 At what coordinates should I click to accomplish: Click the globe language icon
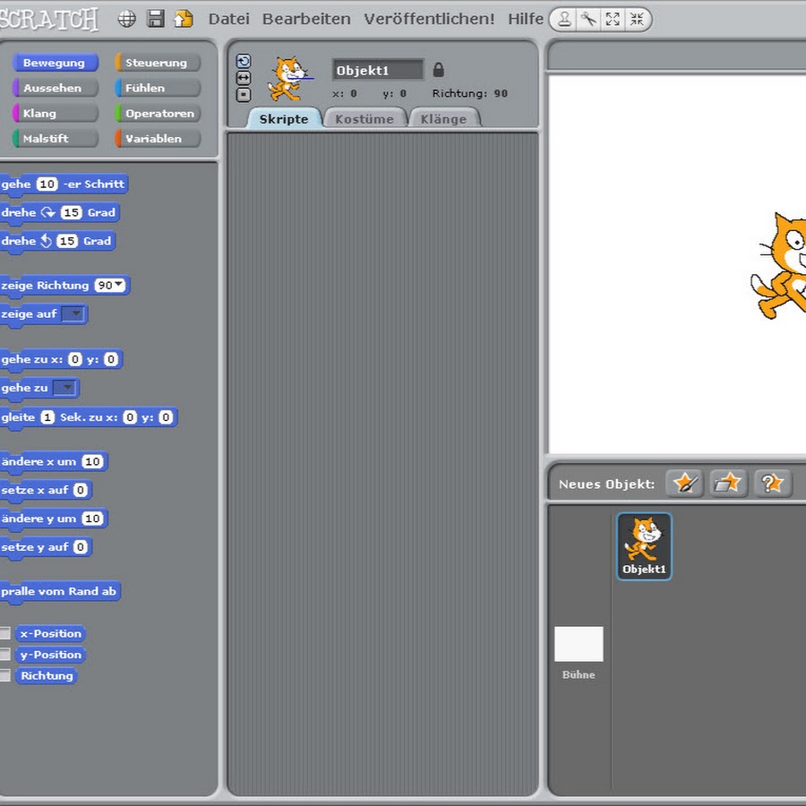pos(127,19)
